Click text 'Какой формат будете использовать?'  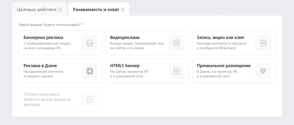point(50,25)
